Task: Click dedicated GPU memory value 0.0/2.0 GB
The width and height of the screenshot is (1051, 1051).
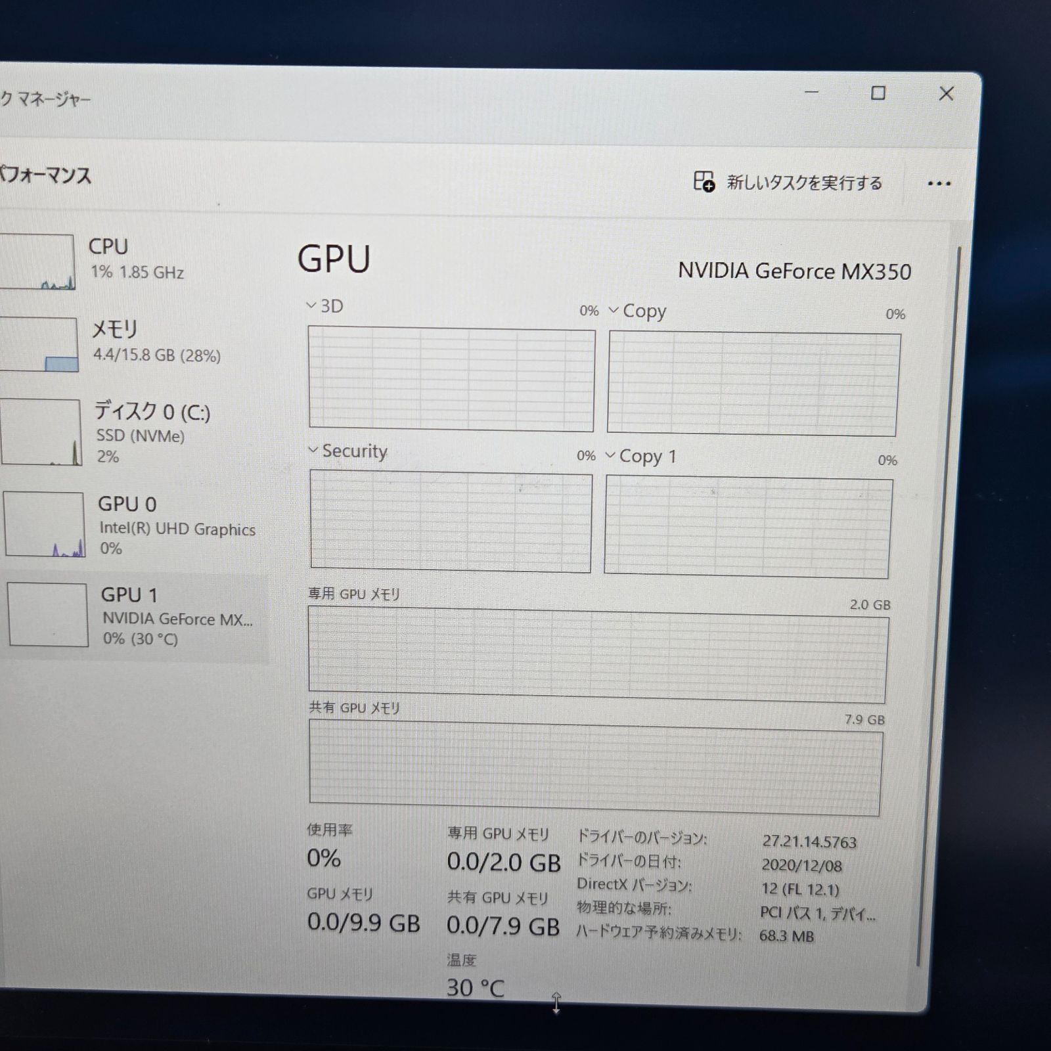Action: click(504, 862)
